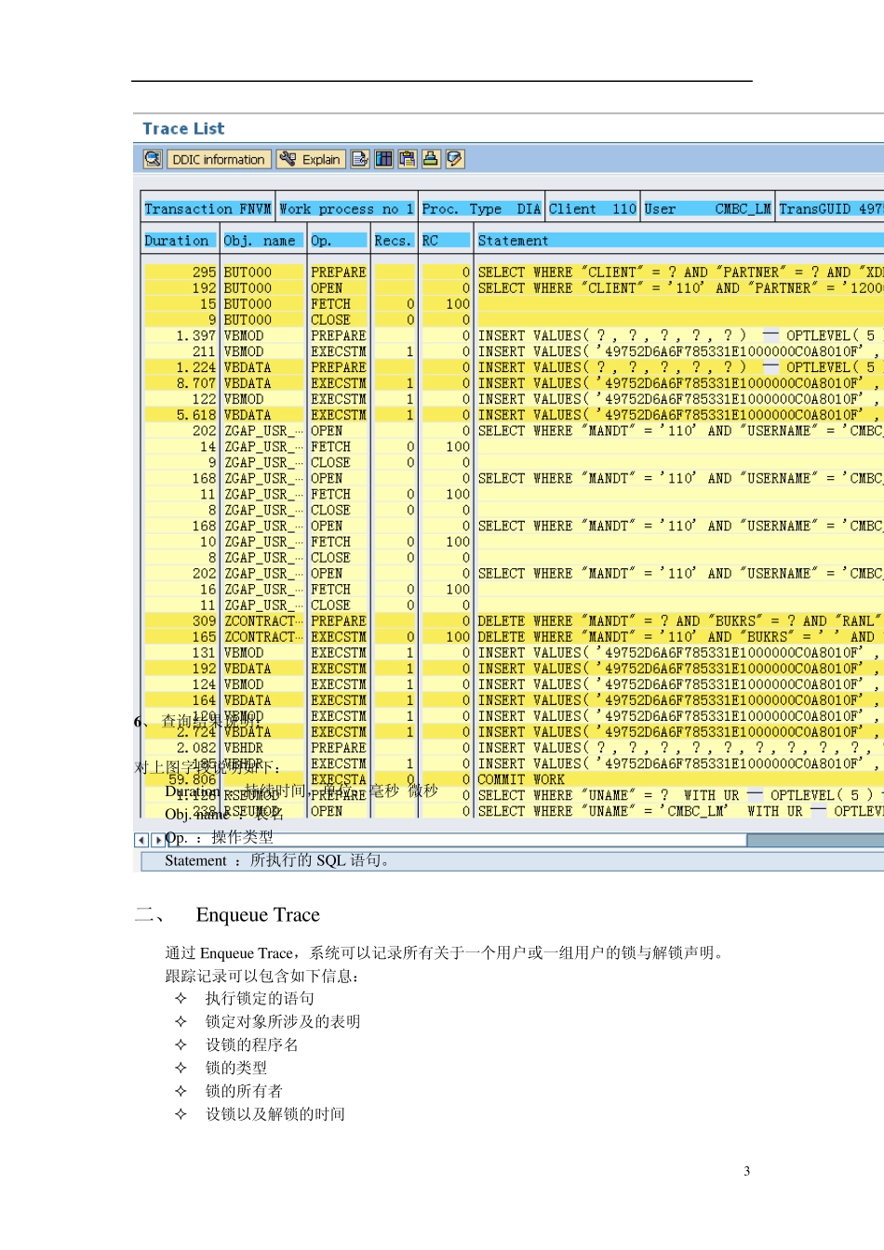Click duration value 2.082
Viewport: 884px width, 1250px height.
pos(196,748)
